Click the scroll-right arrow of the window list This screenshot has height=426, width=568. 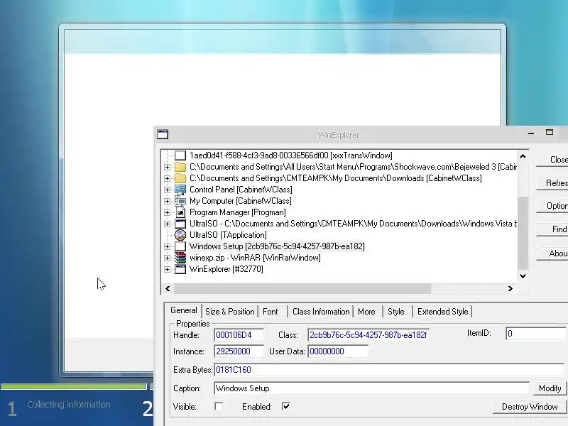(510, 289)
